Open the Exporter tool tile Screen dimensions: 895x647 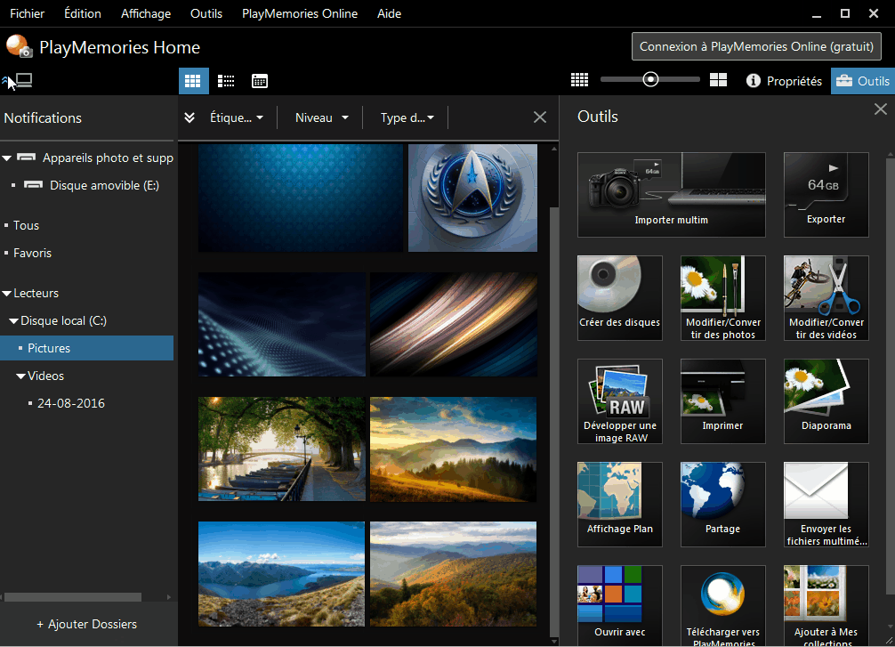826,195
